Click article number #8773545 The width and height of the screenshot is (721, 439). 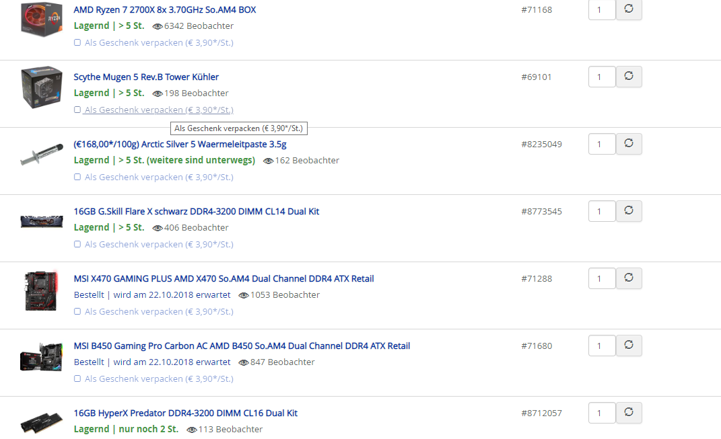pyautogui.click(x=542, y=211)
